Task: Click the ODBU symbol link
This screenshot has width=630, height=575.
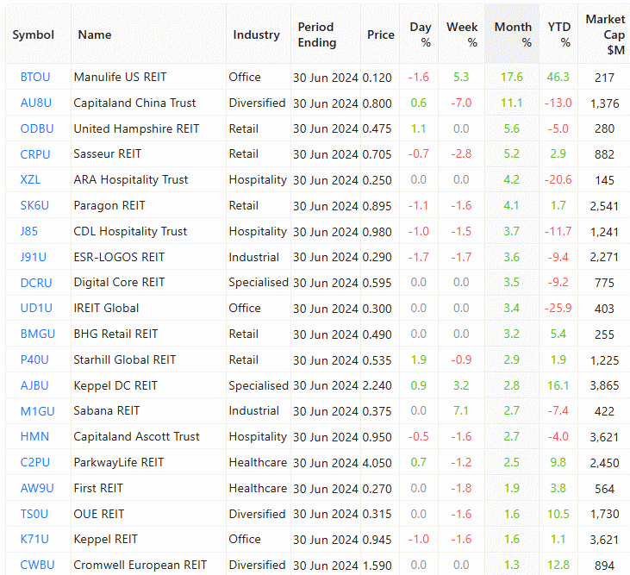Action: [36, 129]
